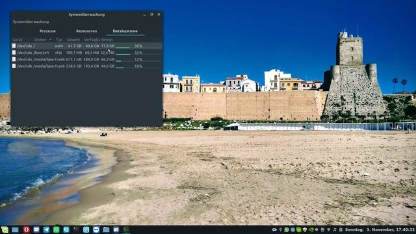
Task: Sort by the Gesamt column header
Action: 73,40
